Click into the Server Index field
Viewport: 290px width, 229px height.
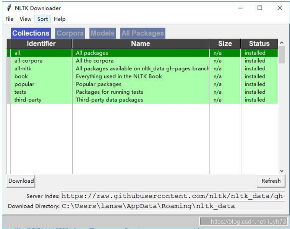173,196
